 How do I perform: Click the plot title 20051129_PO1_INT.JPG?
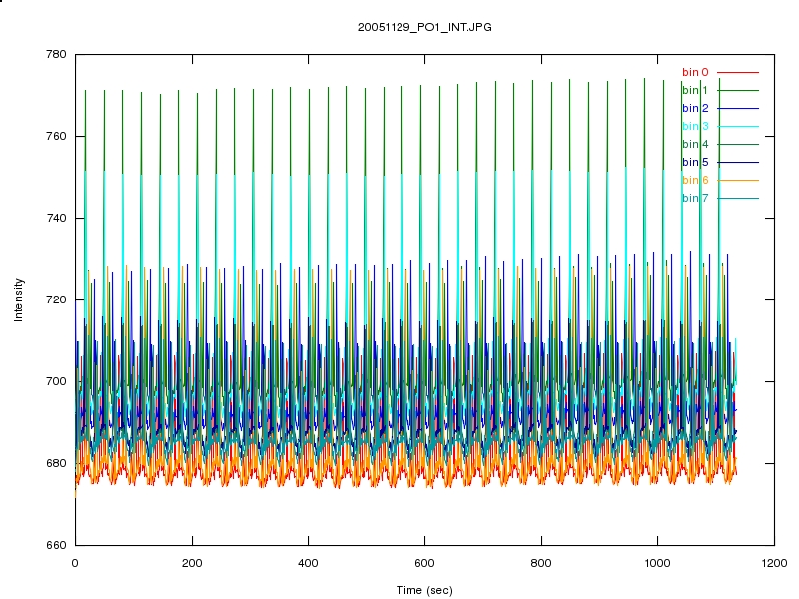coord(424,28)
